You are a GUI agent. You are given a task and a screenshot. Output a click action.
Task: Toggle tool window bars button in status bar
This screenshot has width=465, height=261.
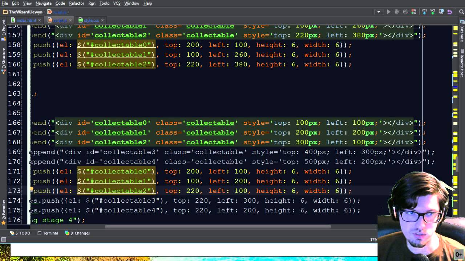point(4,240)
